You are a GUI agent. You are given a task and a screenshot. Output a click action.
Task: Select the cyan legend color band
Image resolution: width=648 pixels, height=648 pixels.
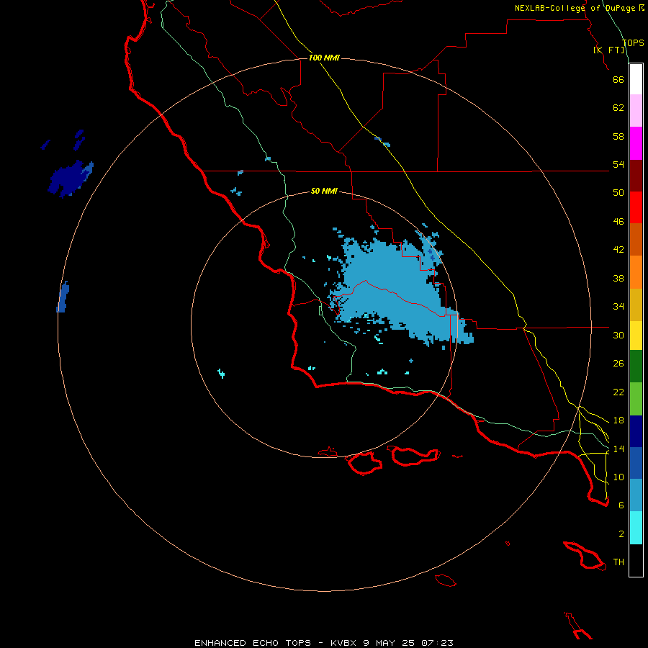pyautogui.click(x=636, y=528)
